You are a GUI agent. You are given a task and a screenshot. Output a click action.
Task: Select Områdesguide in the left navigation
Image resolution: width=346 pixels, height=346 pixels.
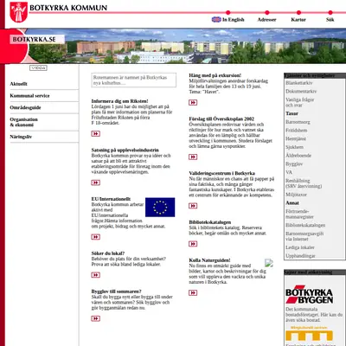point(25,107)
